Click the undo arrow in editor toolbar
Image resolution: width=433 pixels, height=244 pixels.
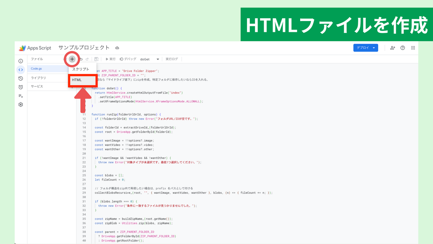(81, 59)
